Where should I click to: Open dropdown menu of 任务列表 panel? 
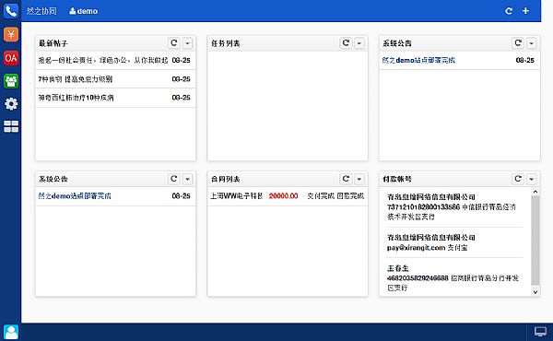pyautogui.click(x=359, y=43)
